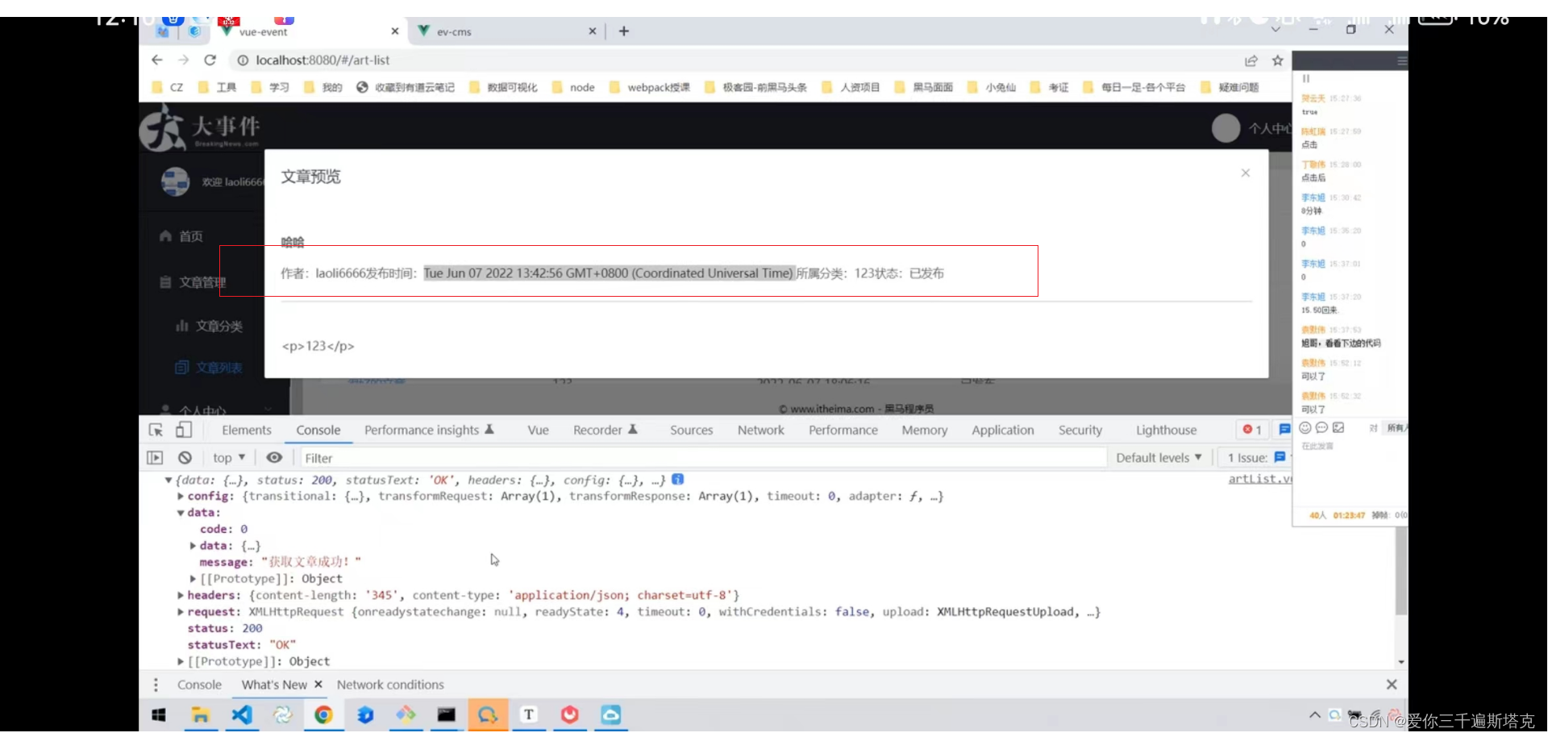The height and width of the screenshot is (737, 1548).
Task: Expand the request XMLHttpRequest property
Action: tap(181, 612)
